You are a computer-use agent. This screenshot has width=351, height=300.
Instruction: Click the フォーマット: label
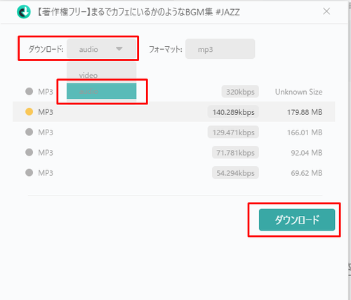click(166, 49)
